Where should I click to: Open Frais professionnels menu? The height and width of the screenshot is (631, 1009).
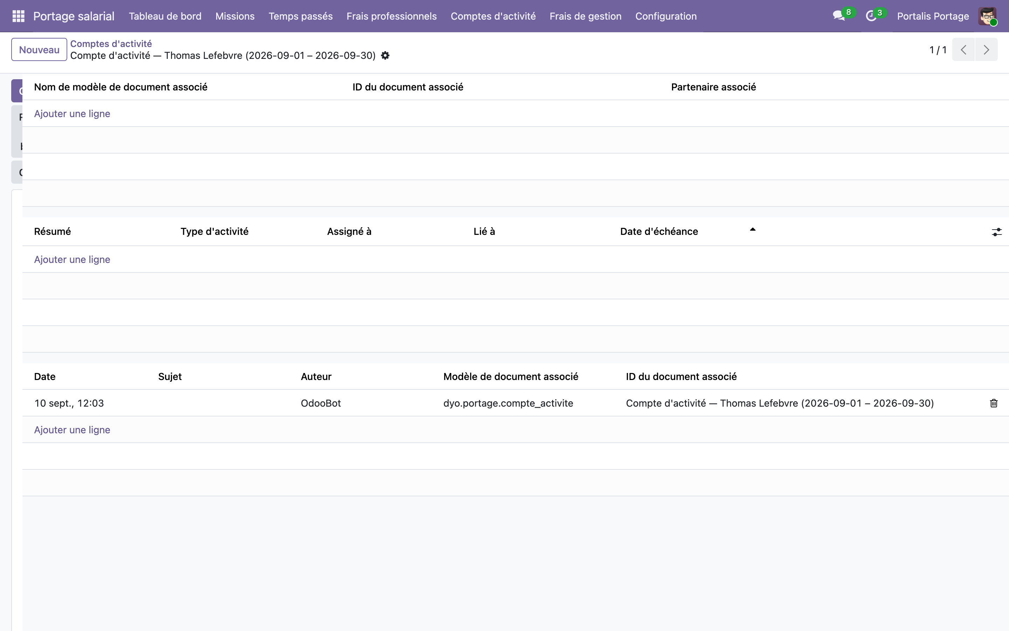(x=391, y=16)
